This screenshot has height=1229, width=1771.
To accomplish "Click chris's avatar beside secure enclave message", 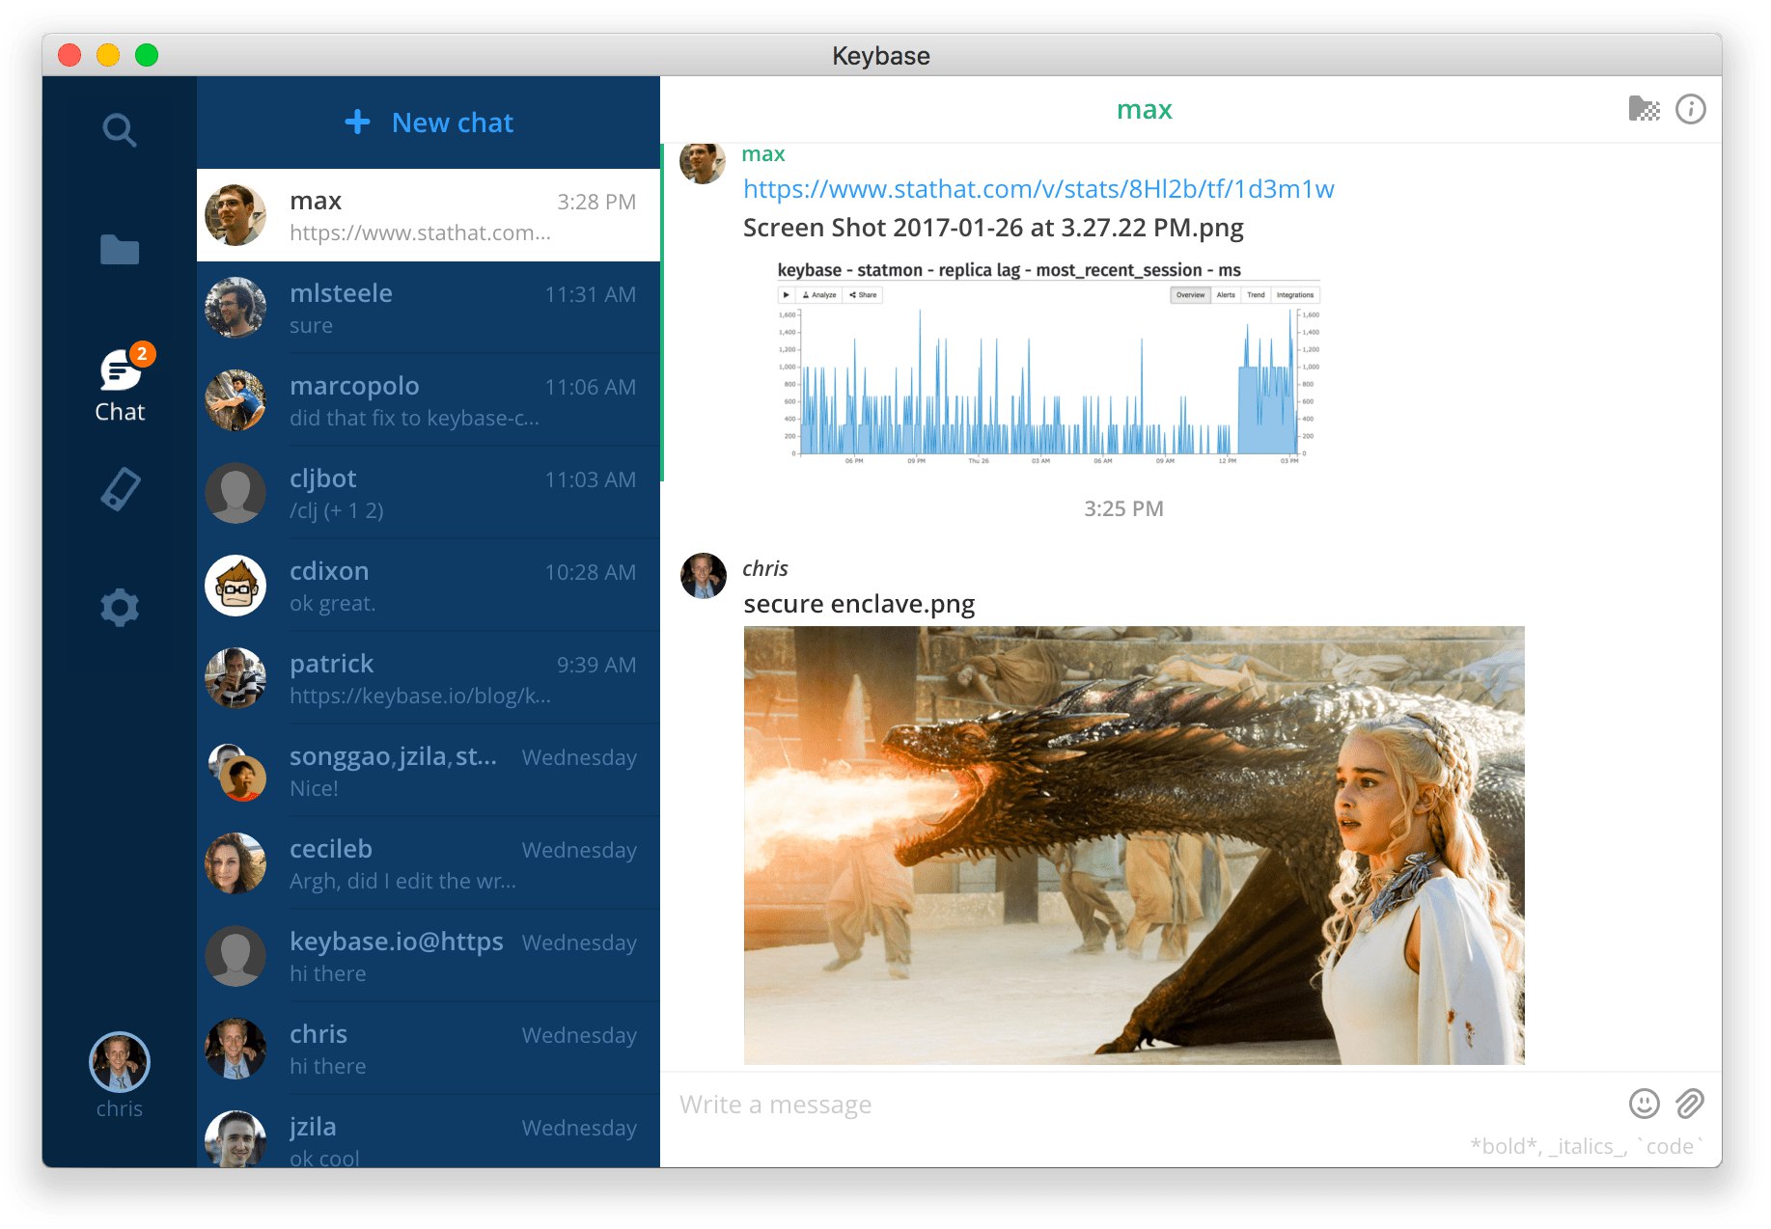I will (x=704, y=576).
